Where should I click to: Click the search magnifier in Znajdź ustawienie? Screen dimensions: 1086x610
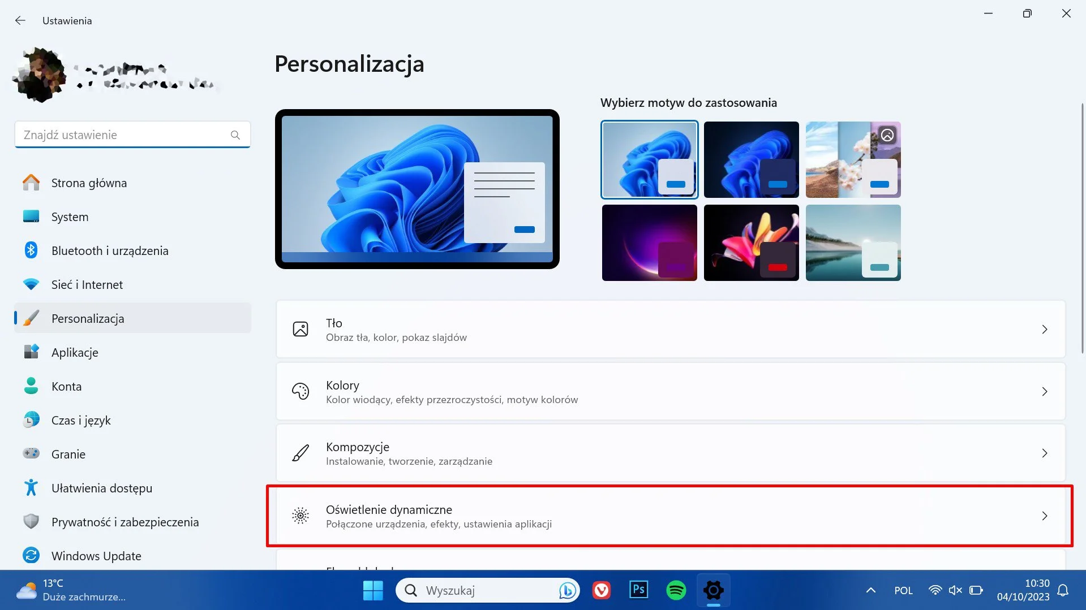click(x=235, y=135)
